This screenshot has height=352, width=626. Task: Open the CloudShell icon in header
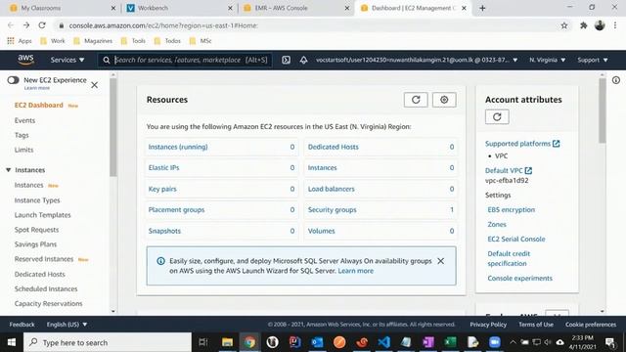[286, 60]
